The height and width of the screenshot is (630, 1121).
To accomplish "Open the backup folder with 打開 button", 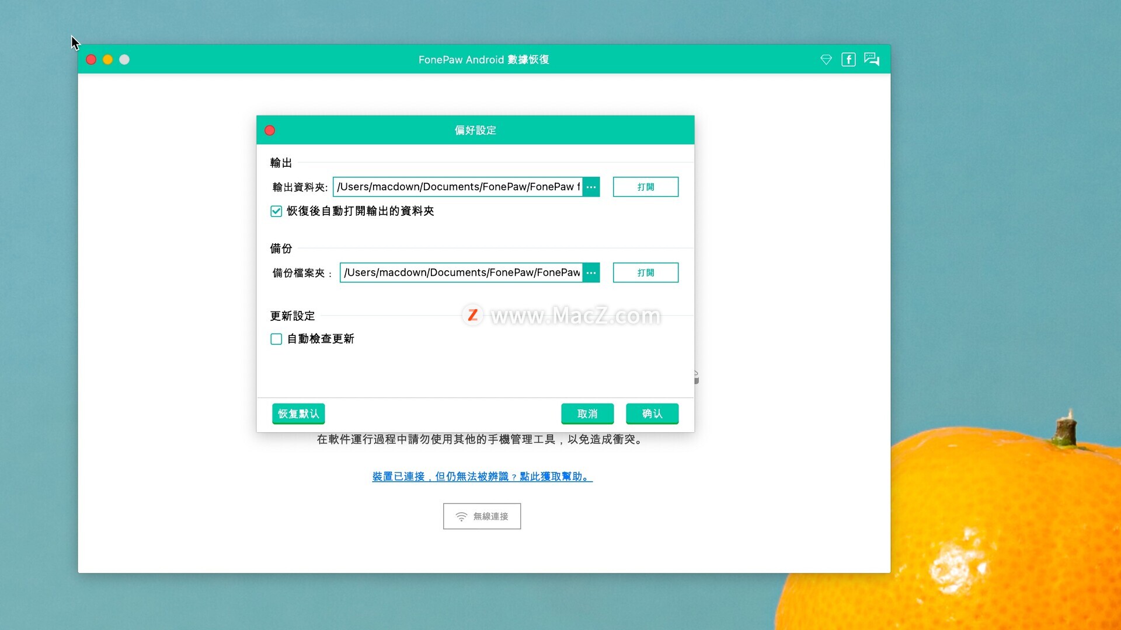I will (x=646, y=272).
